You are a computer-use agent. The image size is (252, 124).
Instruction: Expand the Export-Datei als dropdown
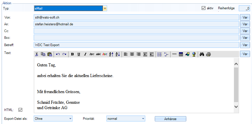[x=70, y=119]
